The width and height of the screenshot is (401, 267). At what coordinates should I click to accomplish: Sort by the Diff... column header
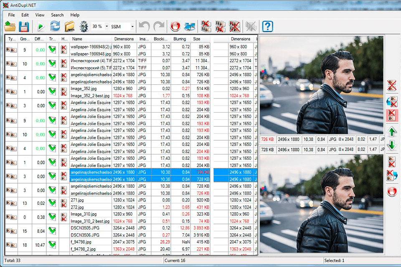tap(39, 39)
